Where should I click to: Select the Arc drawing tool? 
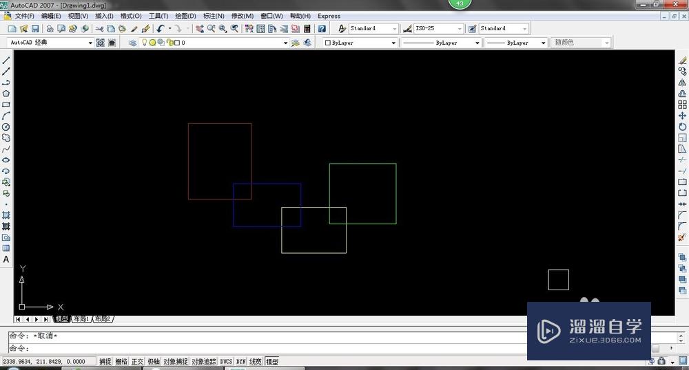click(x=6, y=116)
